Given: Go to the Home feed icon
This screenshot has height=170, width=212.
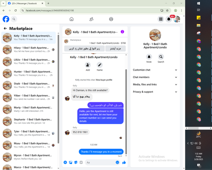Looking at the screenshot, I should [72, 19].
